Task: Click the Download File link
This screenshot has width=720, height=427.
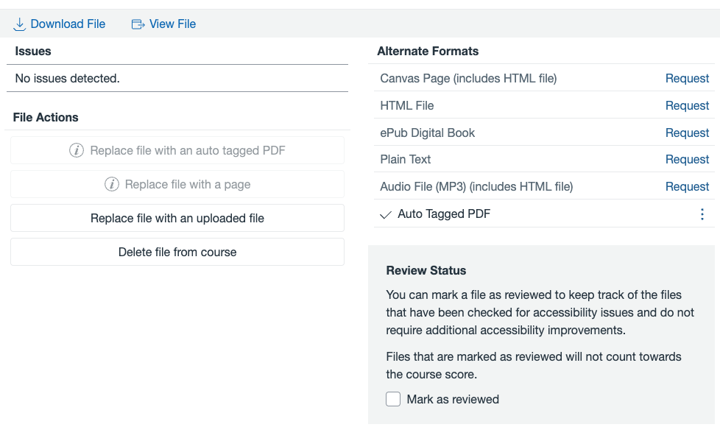Action: pos(68,24)
